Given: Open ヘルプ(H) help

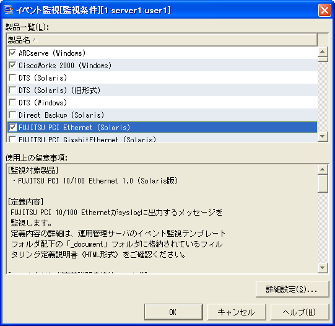Looking at the screenshot, I should (x=299, y=312).
